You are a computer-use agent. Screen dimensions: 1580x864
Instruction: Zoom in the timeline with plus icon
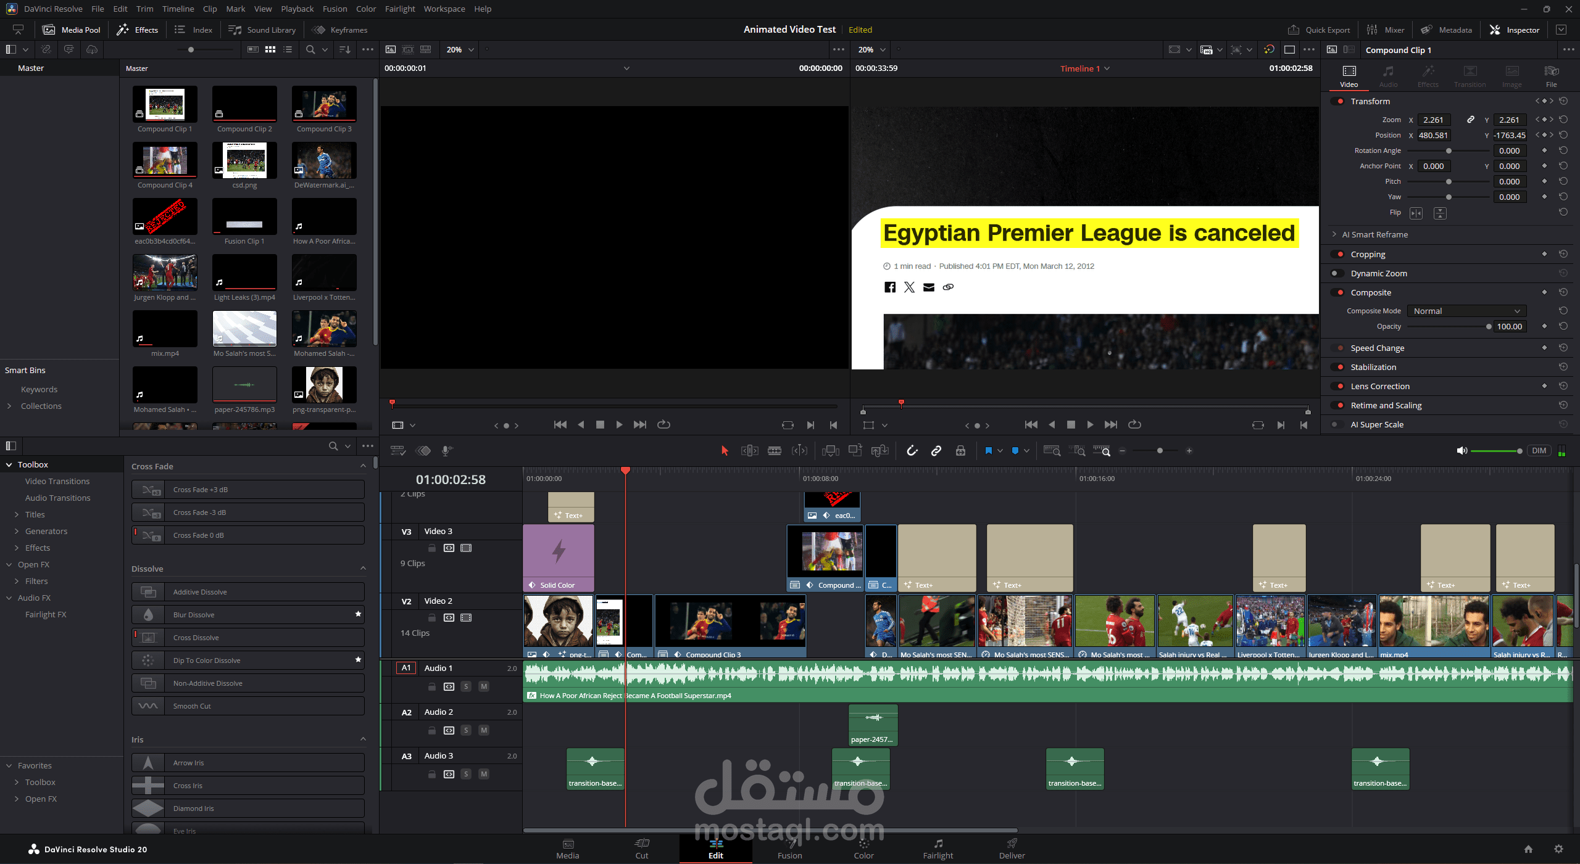(x=1189, y=451)
